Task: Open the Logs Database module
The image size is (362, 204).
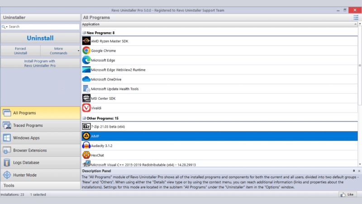Action: pos(40,163)
